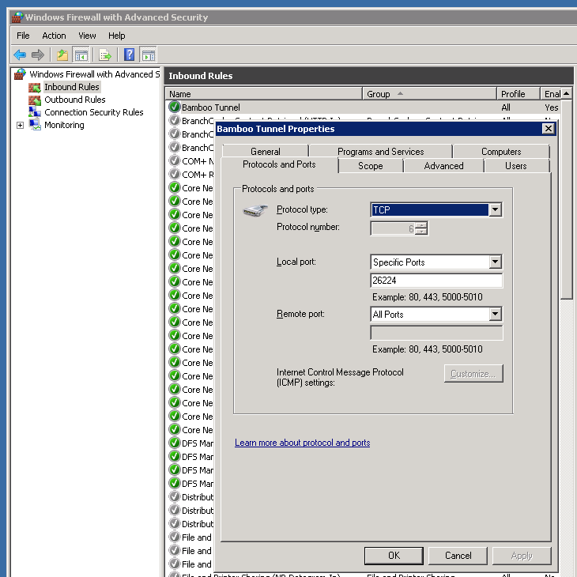Image resolution: width=577 pixels, height=577 pixels.
Task: Click the Back arrow toolbar icon
Action: (x=20, y=55)
